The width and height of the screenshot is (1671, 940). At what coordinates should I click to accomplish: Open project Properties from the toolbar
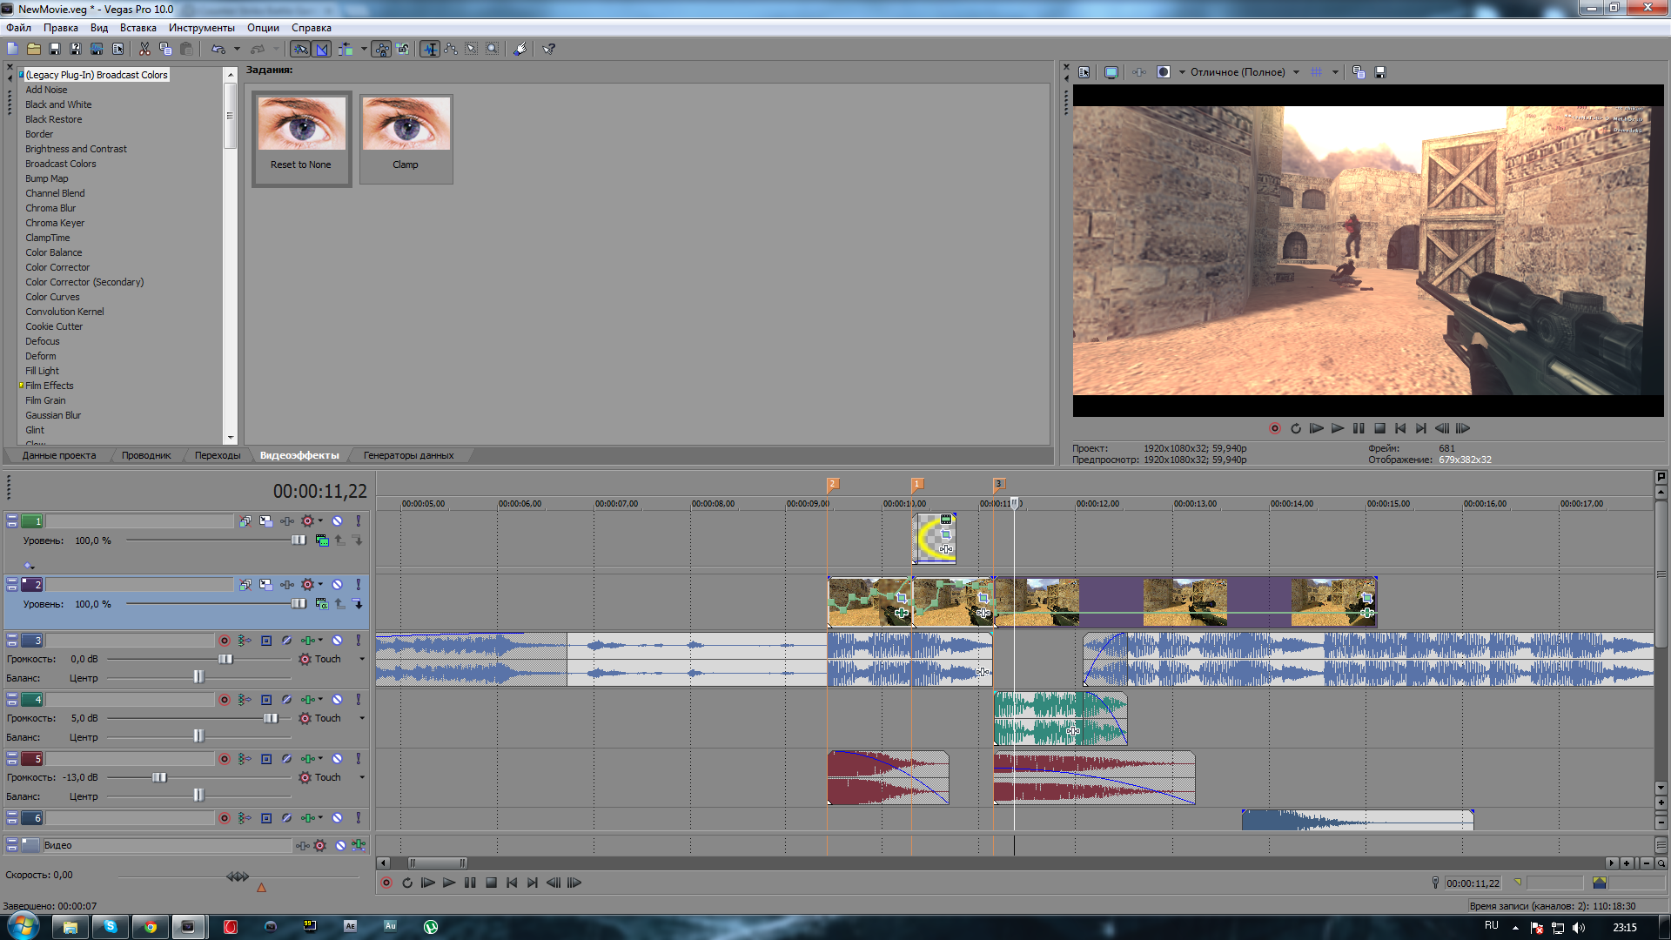pyautogui.click(x=118, y=50)
